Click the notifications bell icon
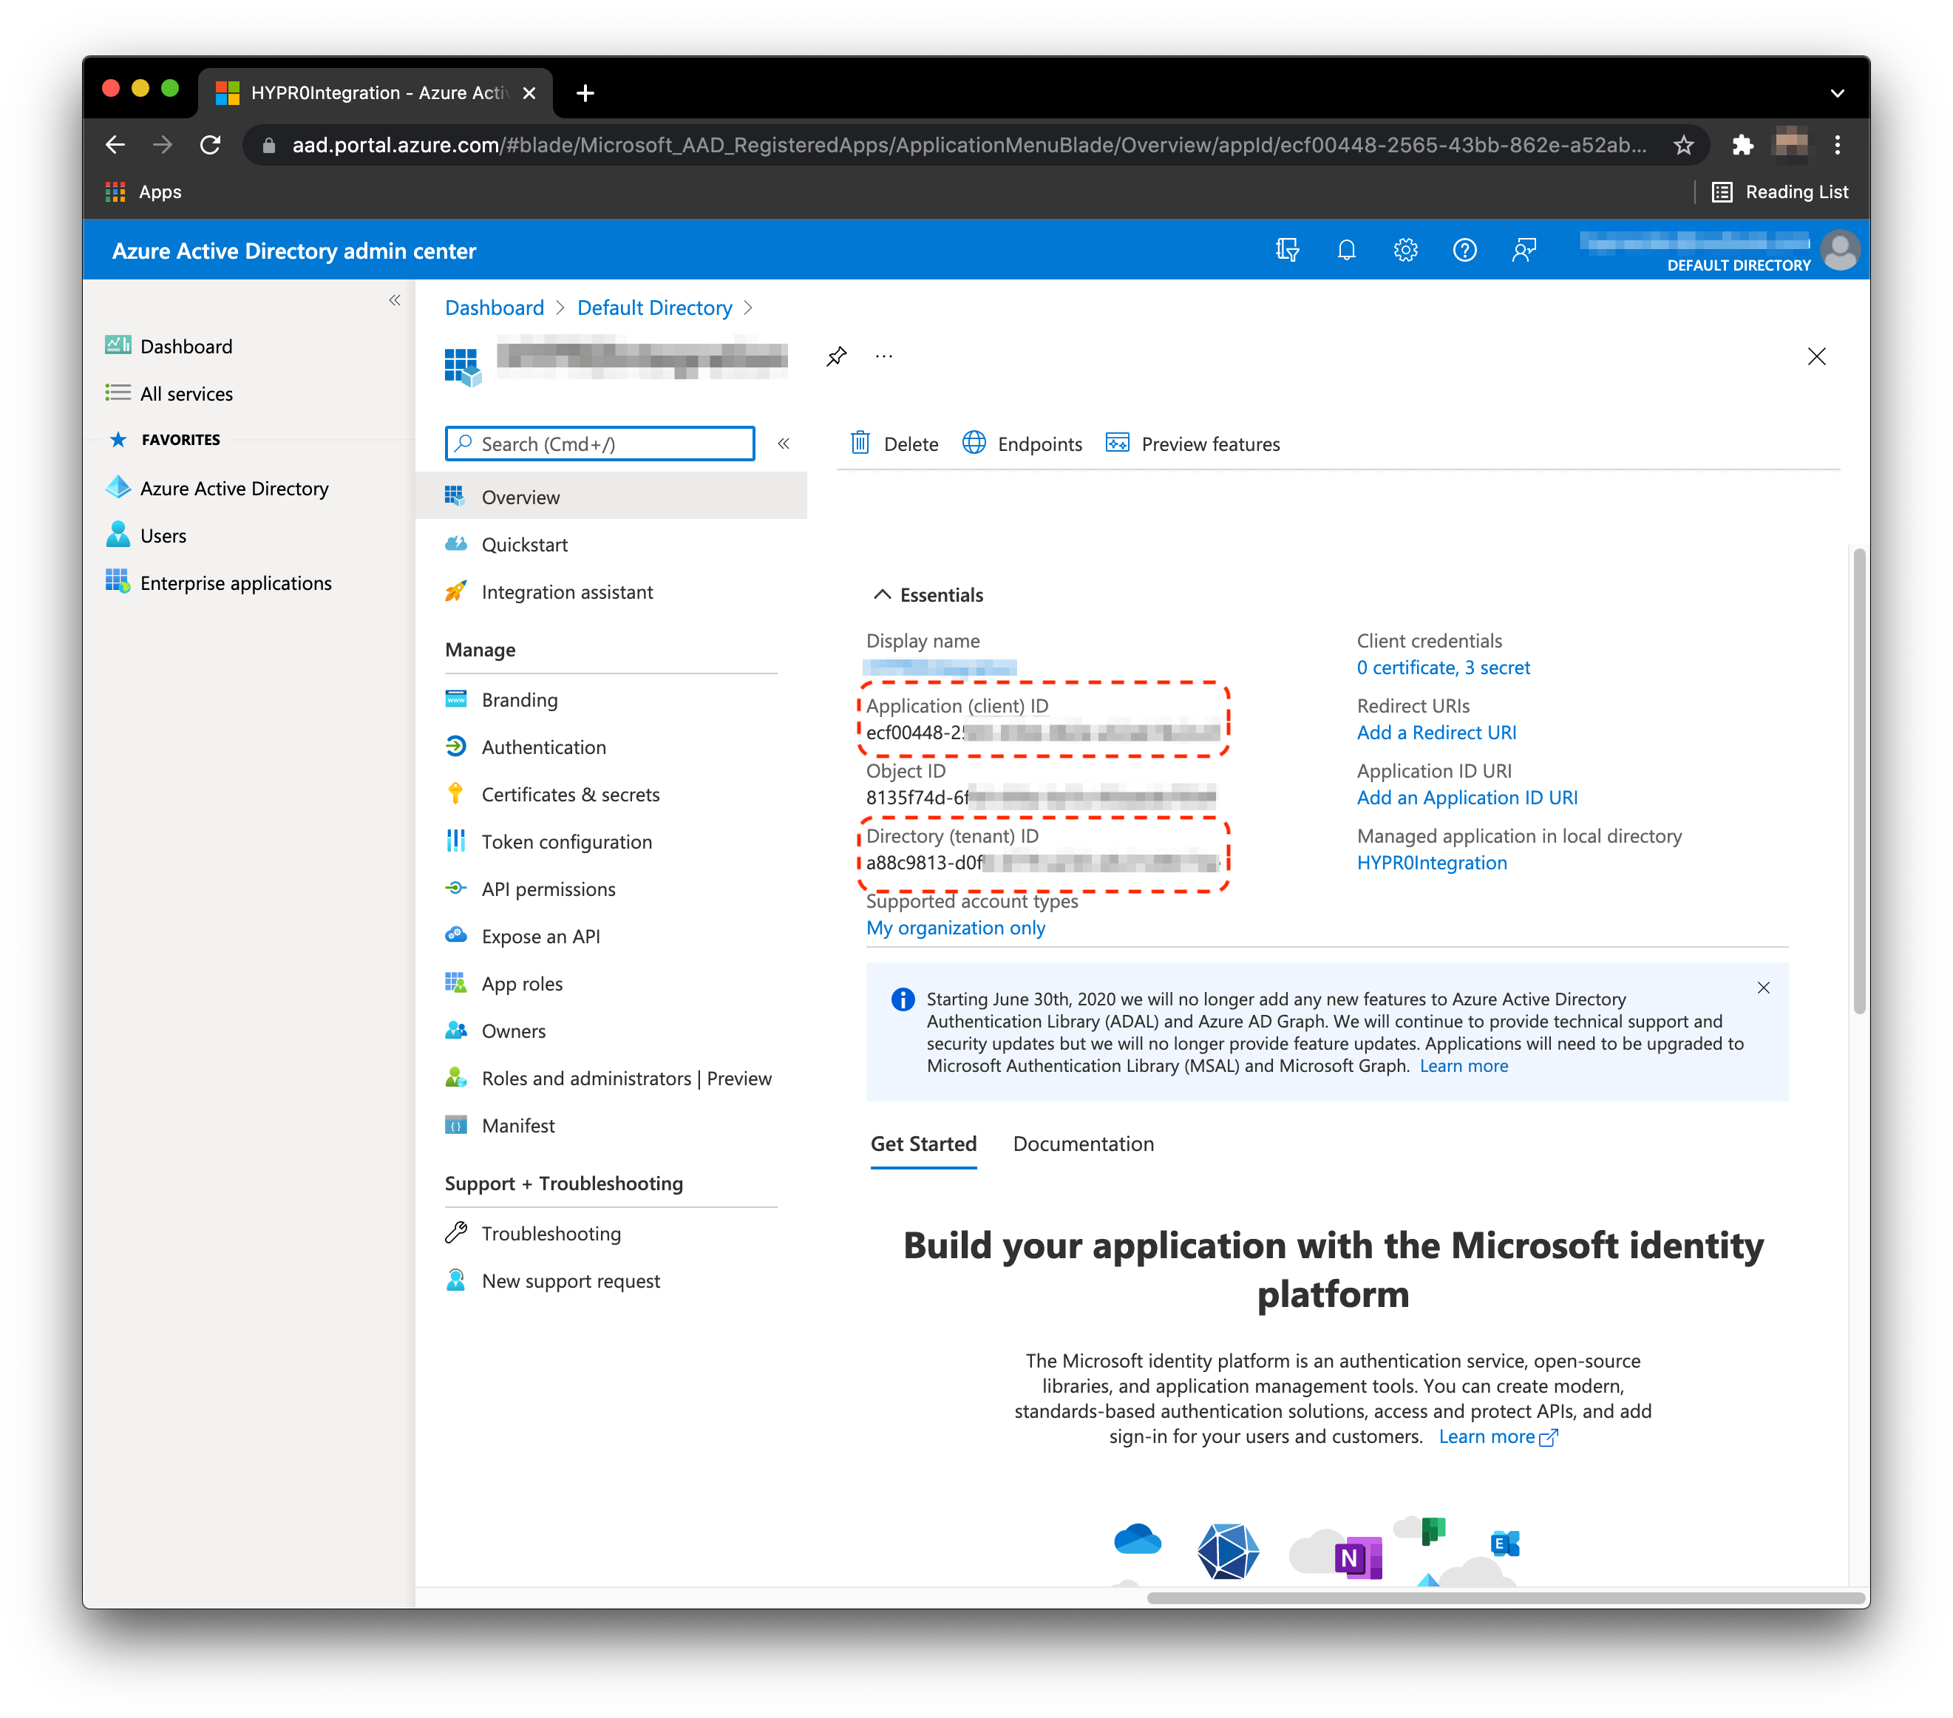1953x1718 pixels. tap(1346, 251)
